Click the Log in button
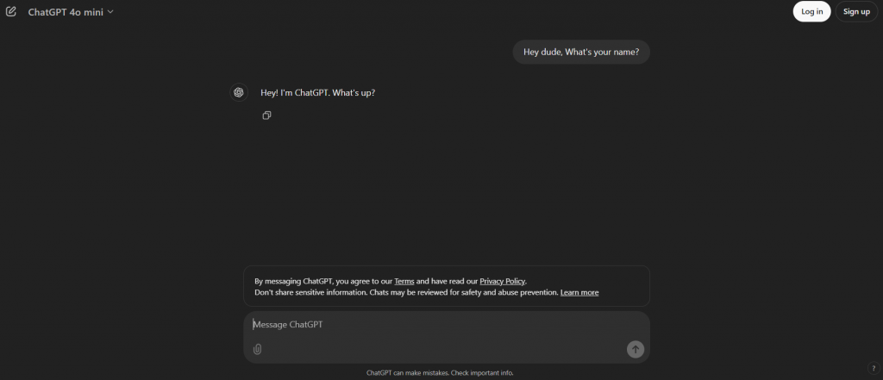 pos(811,11)
